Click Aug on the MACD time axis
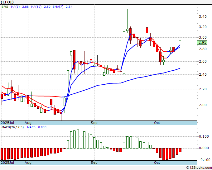The image size is (212, 170). coord(28,163)
